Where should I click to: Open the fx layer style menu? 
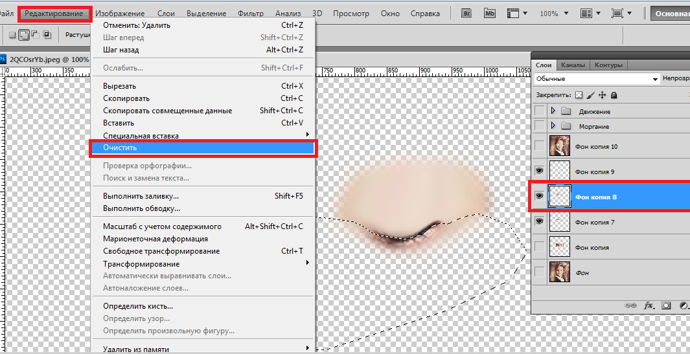tap(649, 305)
